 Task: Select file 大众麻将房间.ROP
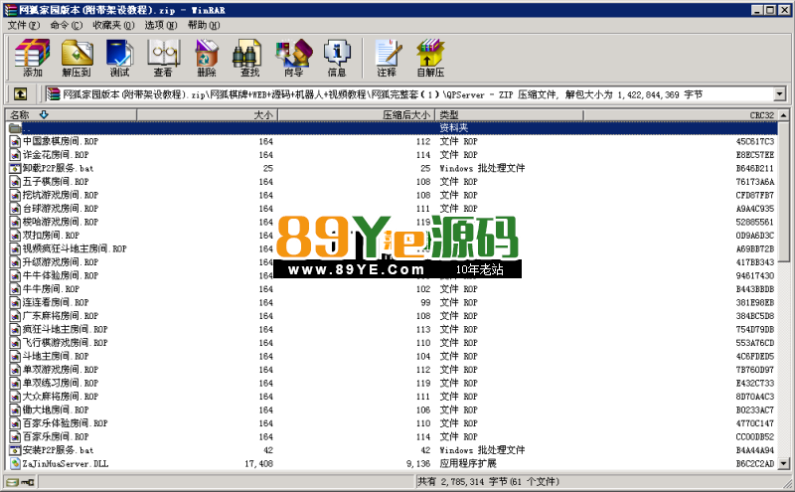(x=61, y=397)
